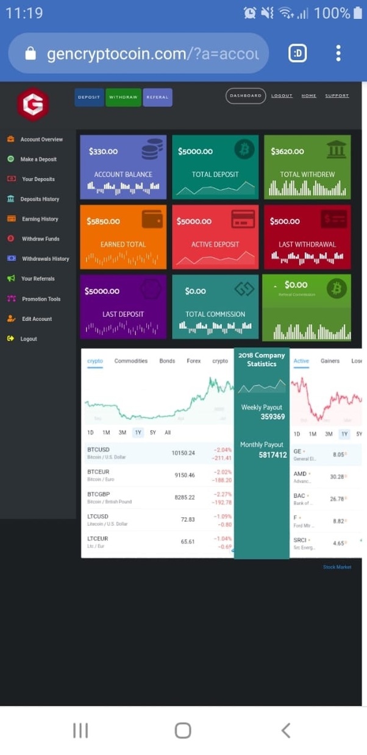Open the browser tab switcher icon

(298, 54)
